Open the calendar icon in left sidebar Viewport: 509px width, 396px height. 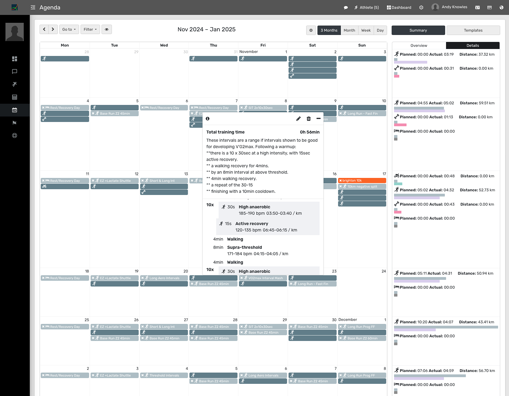pyautogui.click(x=15, y=110)
